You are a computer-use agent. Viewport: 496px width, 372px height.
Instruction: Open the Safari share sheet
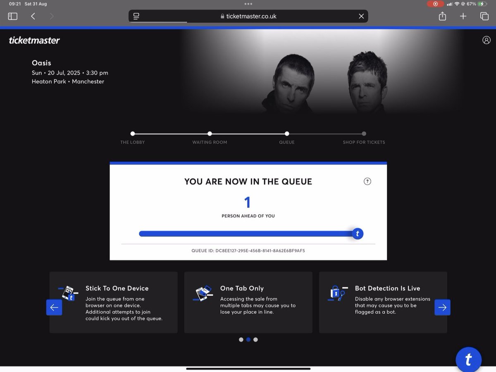point(442,16)
